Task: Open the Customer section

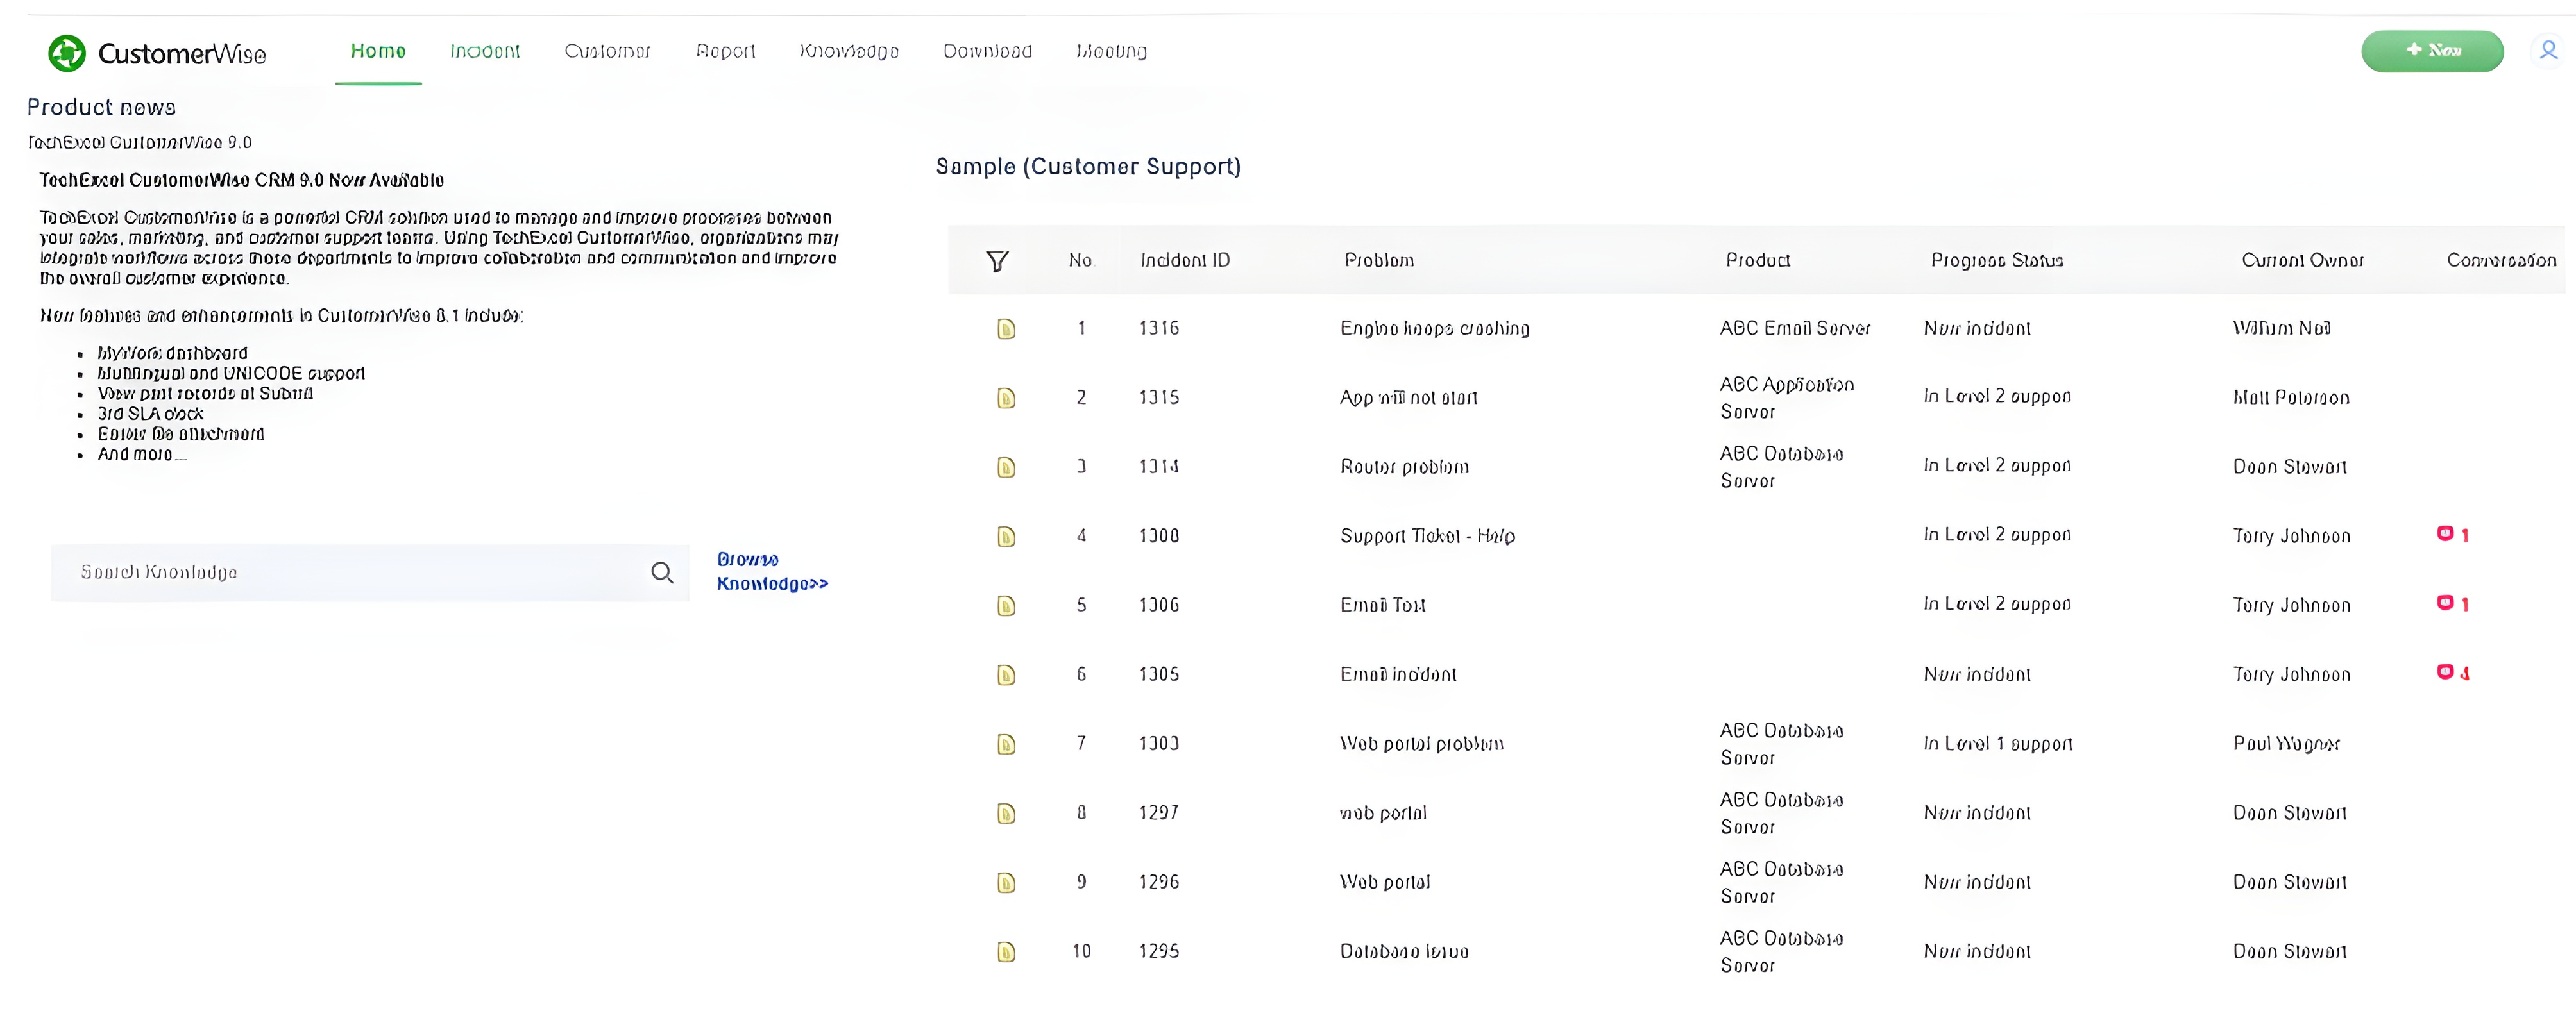Action: pos(607,51)
